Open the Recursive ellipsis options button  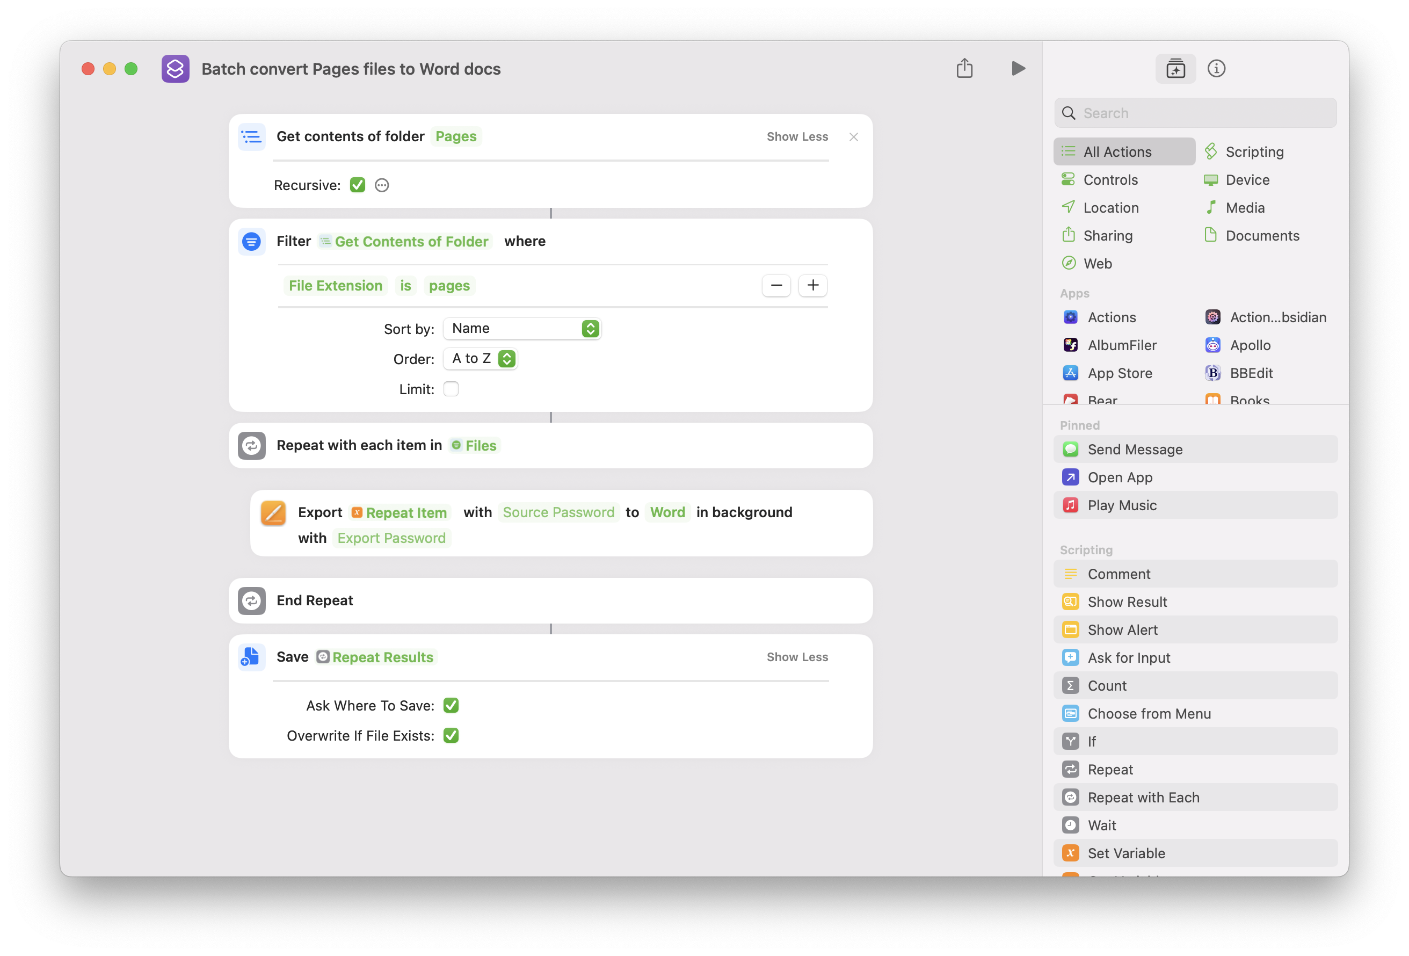point(382,186)
